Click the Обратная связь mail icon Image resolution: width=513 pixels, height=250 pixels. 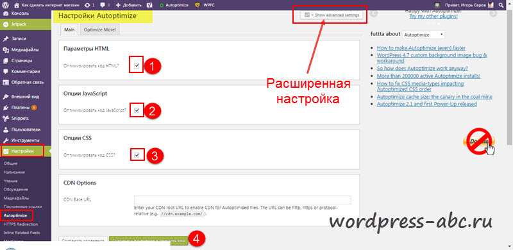[x=5, y=83]
